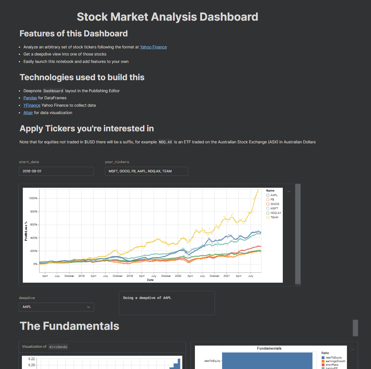371x369 pixels.
Task: Click the start_date input field
Action: 56,171
